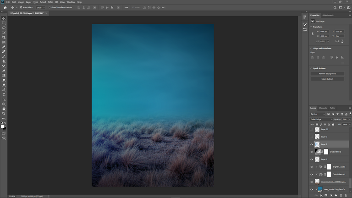This screenshot has height=198, width=352.
Task: Switch to the Adjustments tab
Action: pos(328,15)
